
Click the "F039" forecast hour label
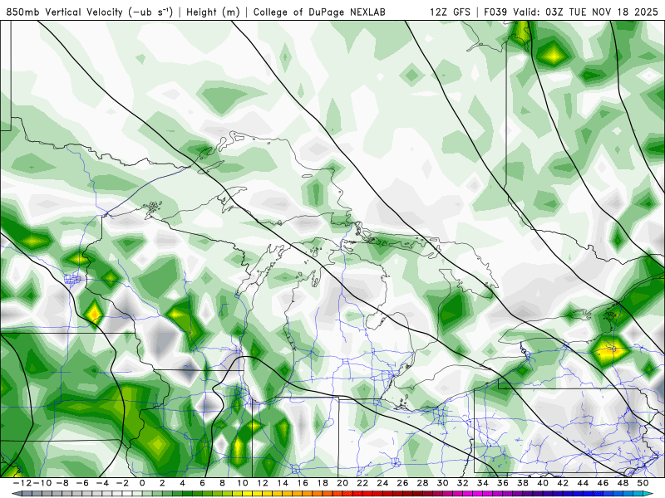[x=495, y=12]
